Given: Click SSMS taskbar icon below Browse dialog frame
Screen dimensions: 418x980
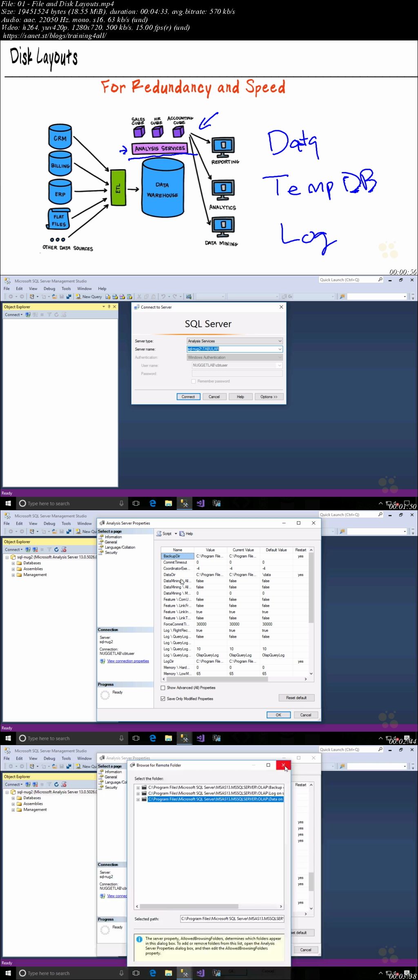Looking at the screenshot, I should click(184, 973).
